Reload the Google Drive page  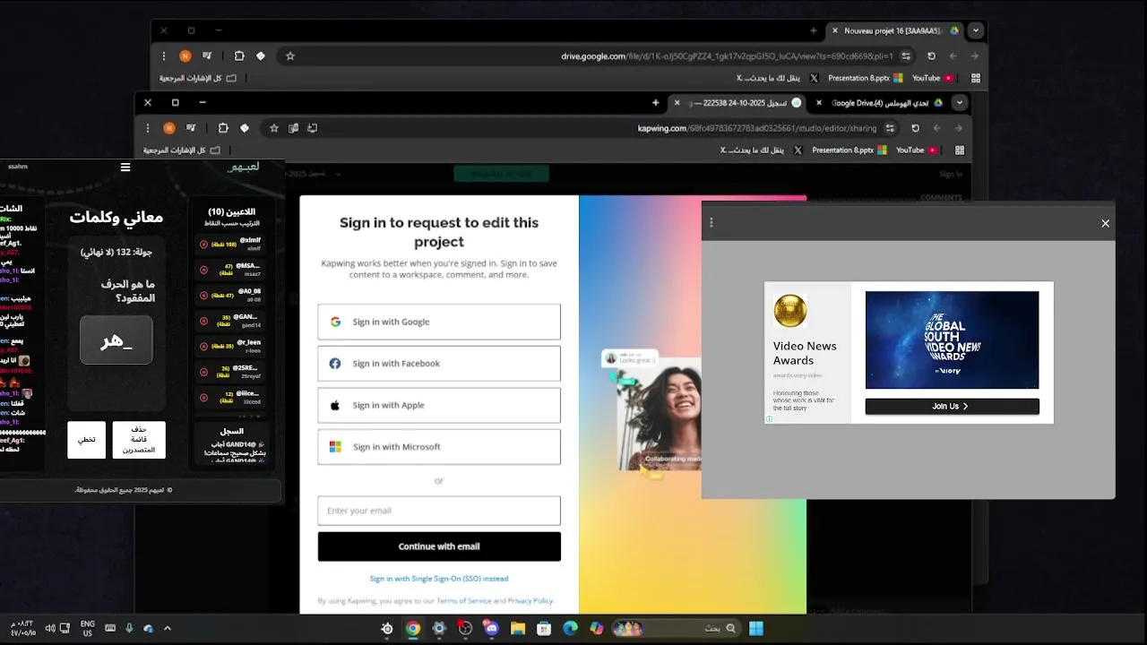click(931, 56)
